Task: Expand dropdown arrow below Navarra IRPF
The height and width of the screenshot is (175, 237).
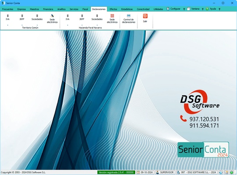Action: (x=82, y=25)
